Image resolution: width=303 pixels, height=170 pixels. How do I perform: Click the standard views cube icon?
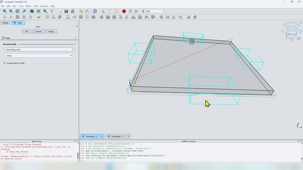(38, 11)
